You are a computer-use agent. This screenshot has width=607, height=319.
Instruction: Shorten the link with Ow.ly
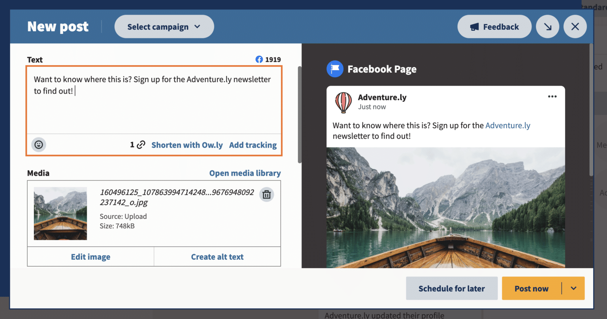(187, 145)
